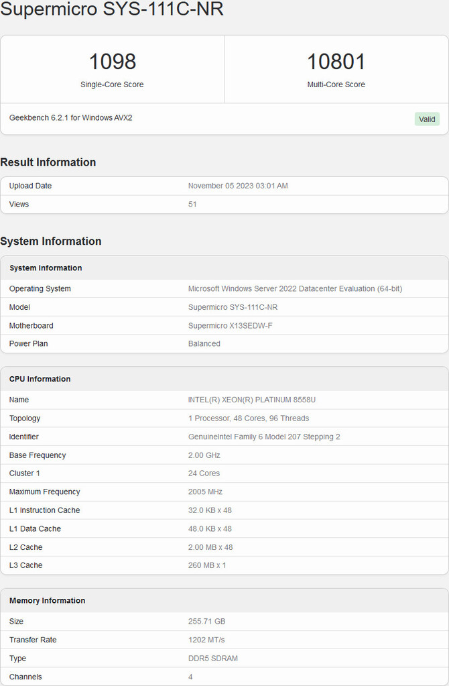Click the 1202 MT/s transfer rate value
Image resolution: width=449 pixels, height=686 pixels.
tap(206, 640)
